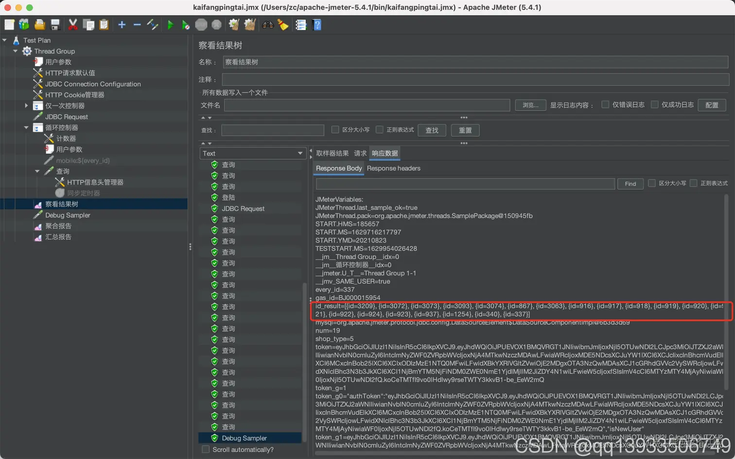Open the function helper dialog icon
The width and height of the screenshot is (735, 459).
301,25
